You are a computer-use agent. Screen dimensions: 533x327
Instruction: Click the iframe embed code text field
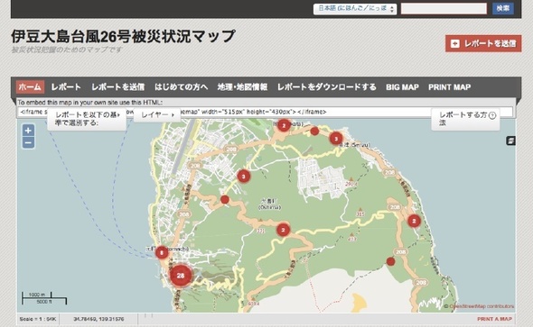coord(265,112)
